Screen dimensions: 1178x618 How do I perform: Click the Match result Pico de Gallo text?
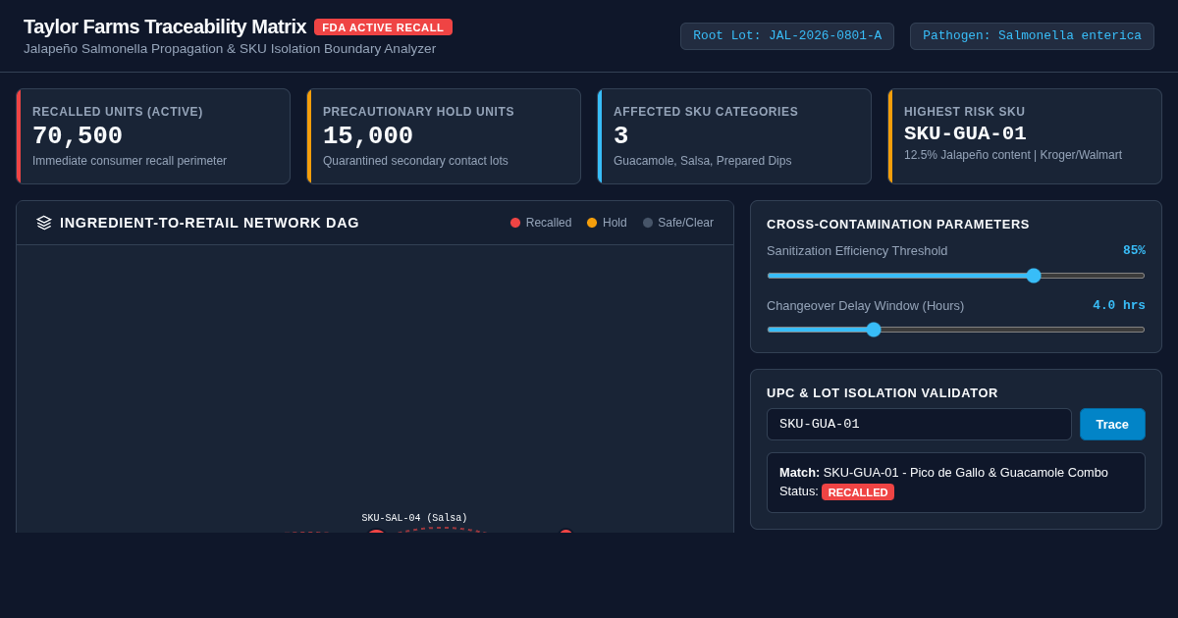[x=966, y=472]
